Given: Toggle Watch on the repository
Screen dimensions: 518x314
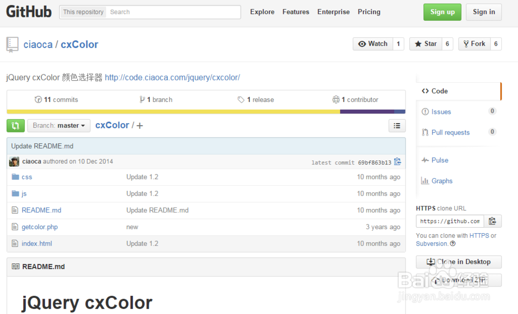Looking at the screenshot, I should coord(372,43).
